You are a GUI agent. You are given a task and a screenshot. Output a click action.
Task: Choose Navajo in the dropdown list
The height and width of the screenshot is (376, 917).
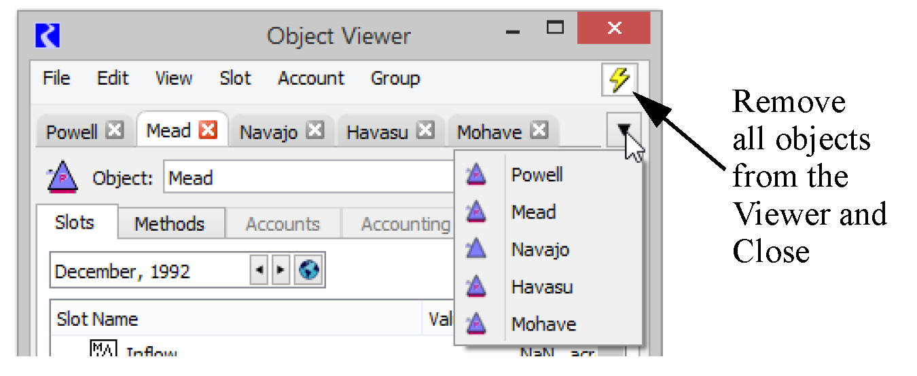point(539,250)
